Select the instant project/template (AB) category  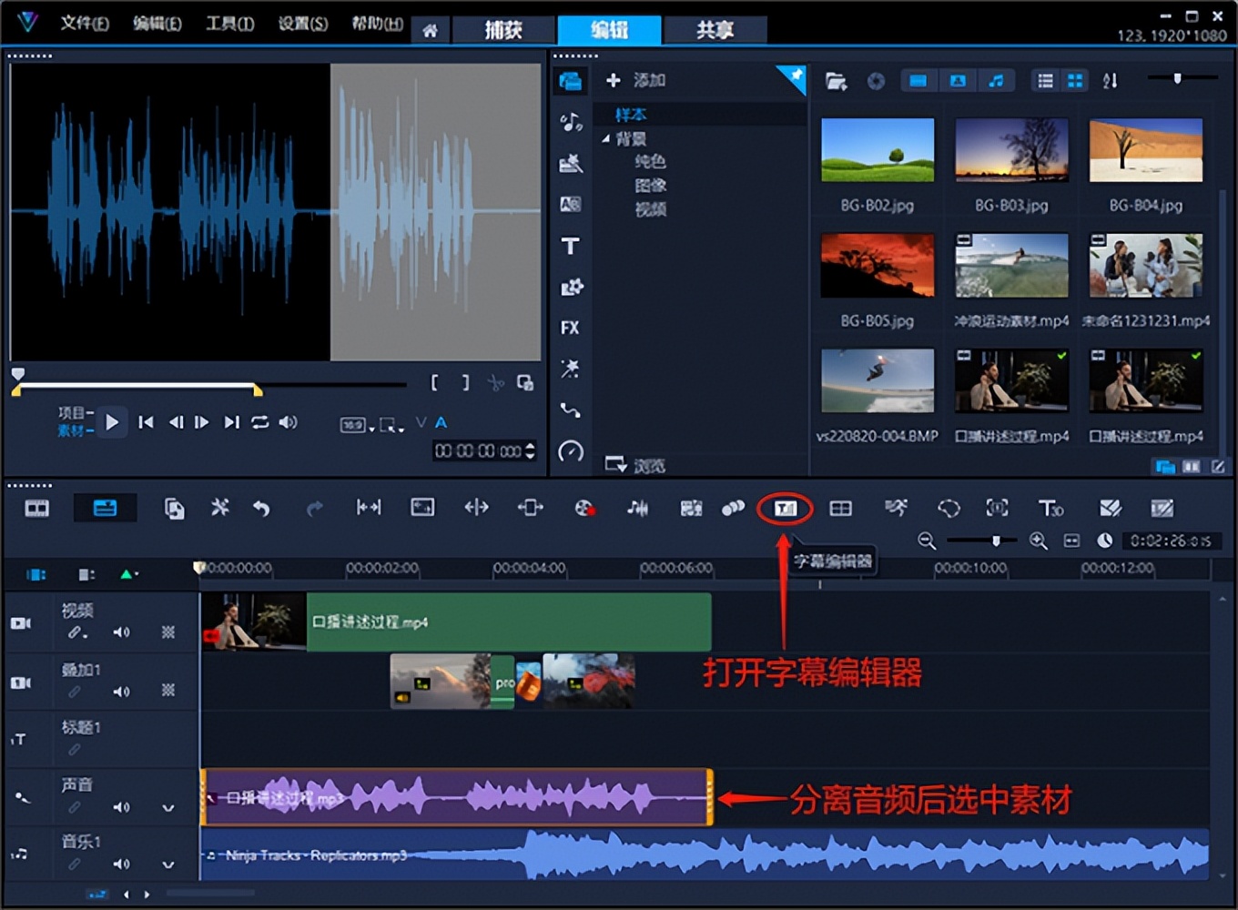[x=571, y=202]
